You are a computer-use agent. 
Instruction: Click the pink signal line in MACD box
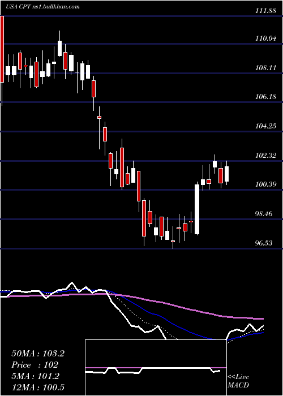click(156, 368)
